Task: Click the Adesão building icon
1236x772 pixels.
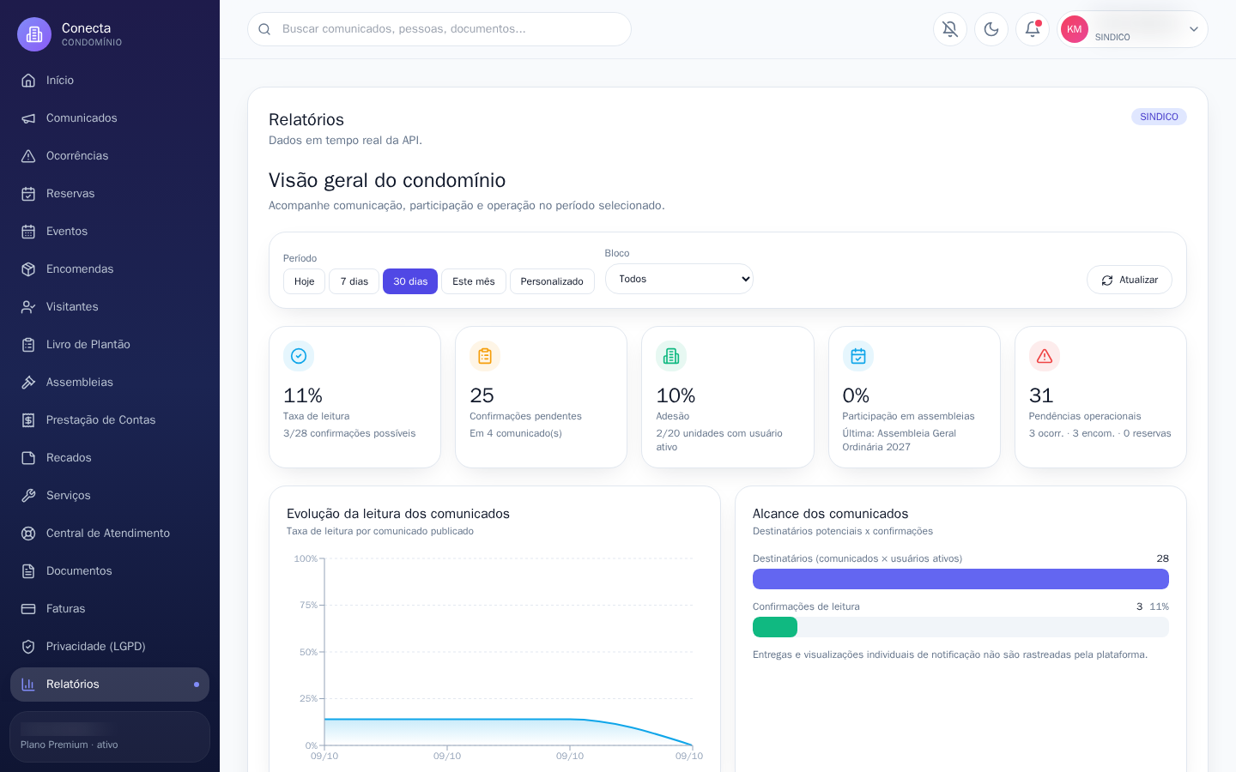Action: point(671,356)
